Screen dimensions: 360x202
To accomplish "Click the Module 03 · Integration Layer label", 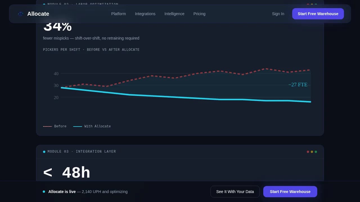I will click(82, 152).
